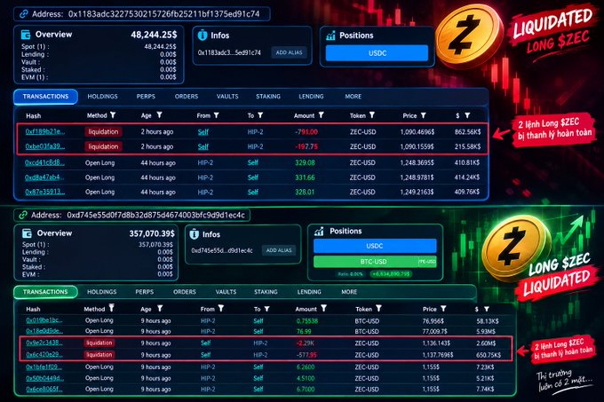604x402 pixels.
Task: Open transaction hash 0xcd41c8d8...
Action: pos(44,162)
